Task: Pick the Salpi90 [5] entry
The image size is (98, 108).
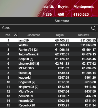Action: coord(48,59)
